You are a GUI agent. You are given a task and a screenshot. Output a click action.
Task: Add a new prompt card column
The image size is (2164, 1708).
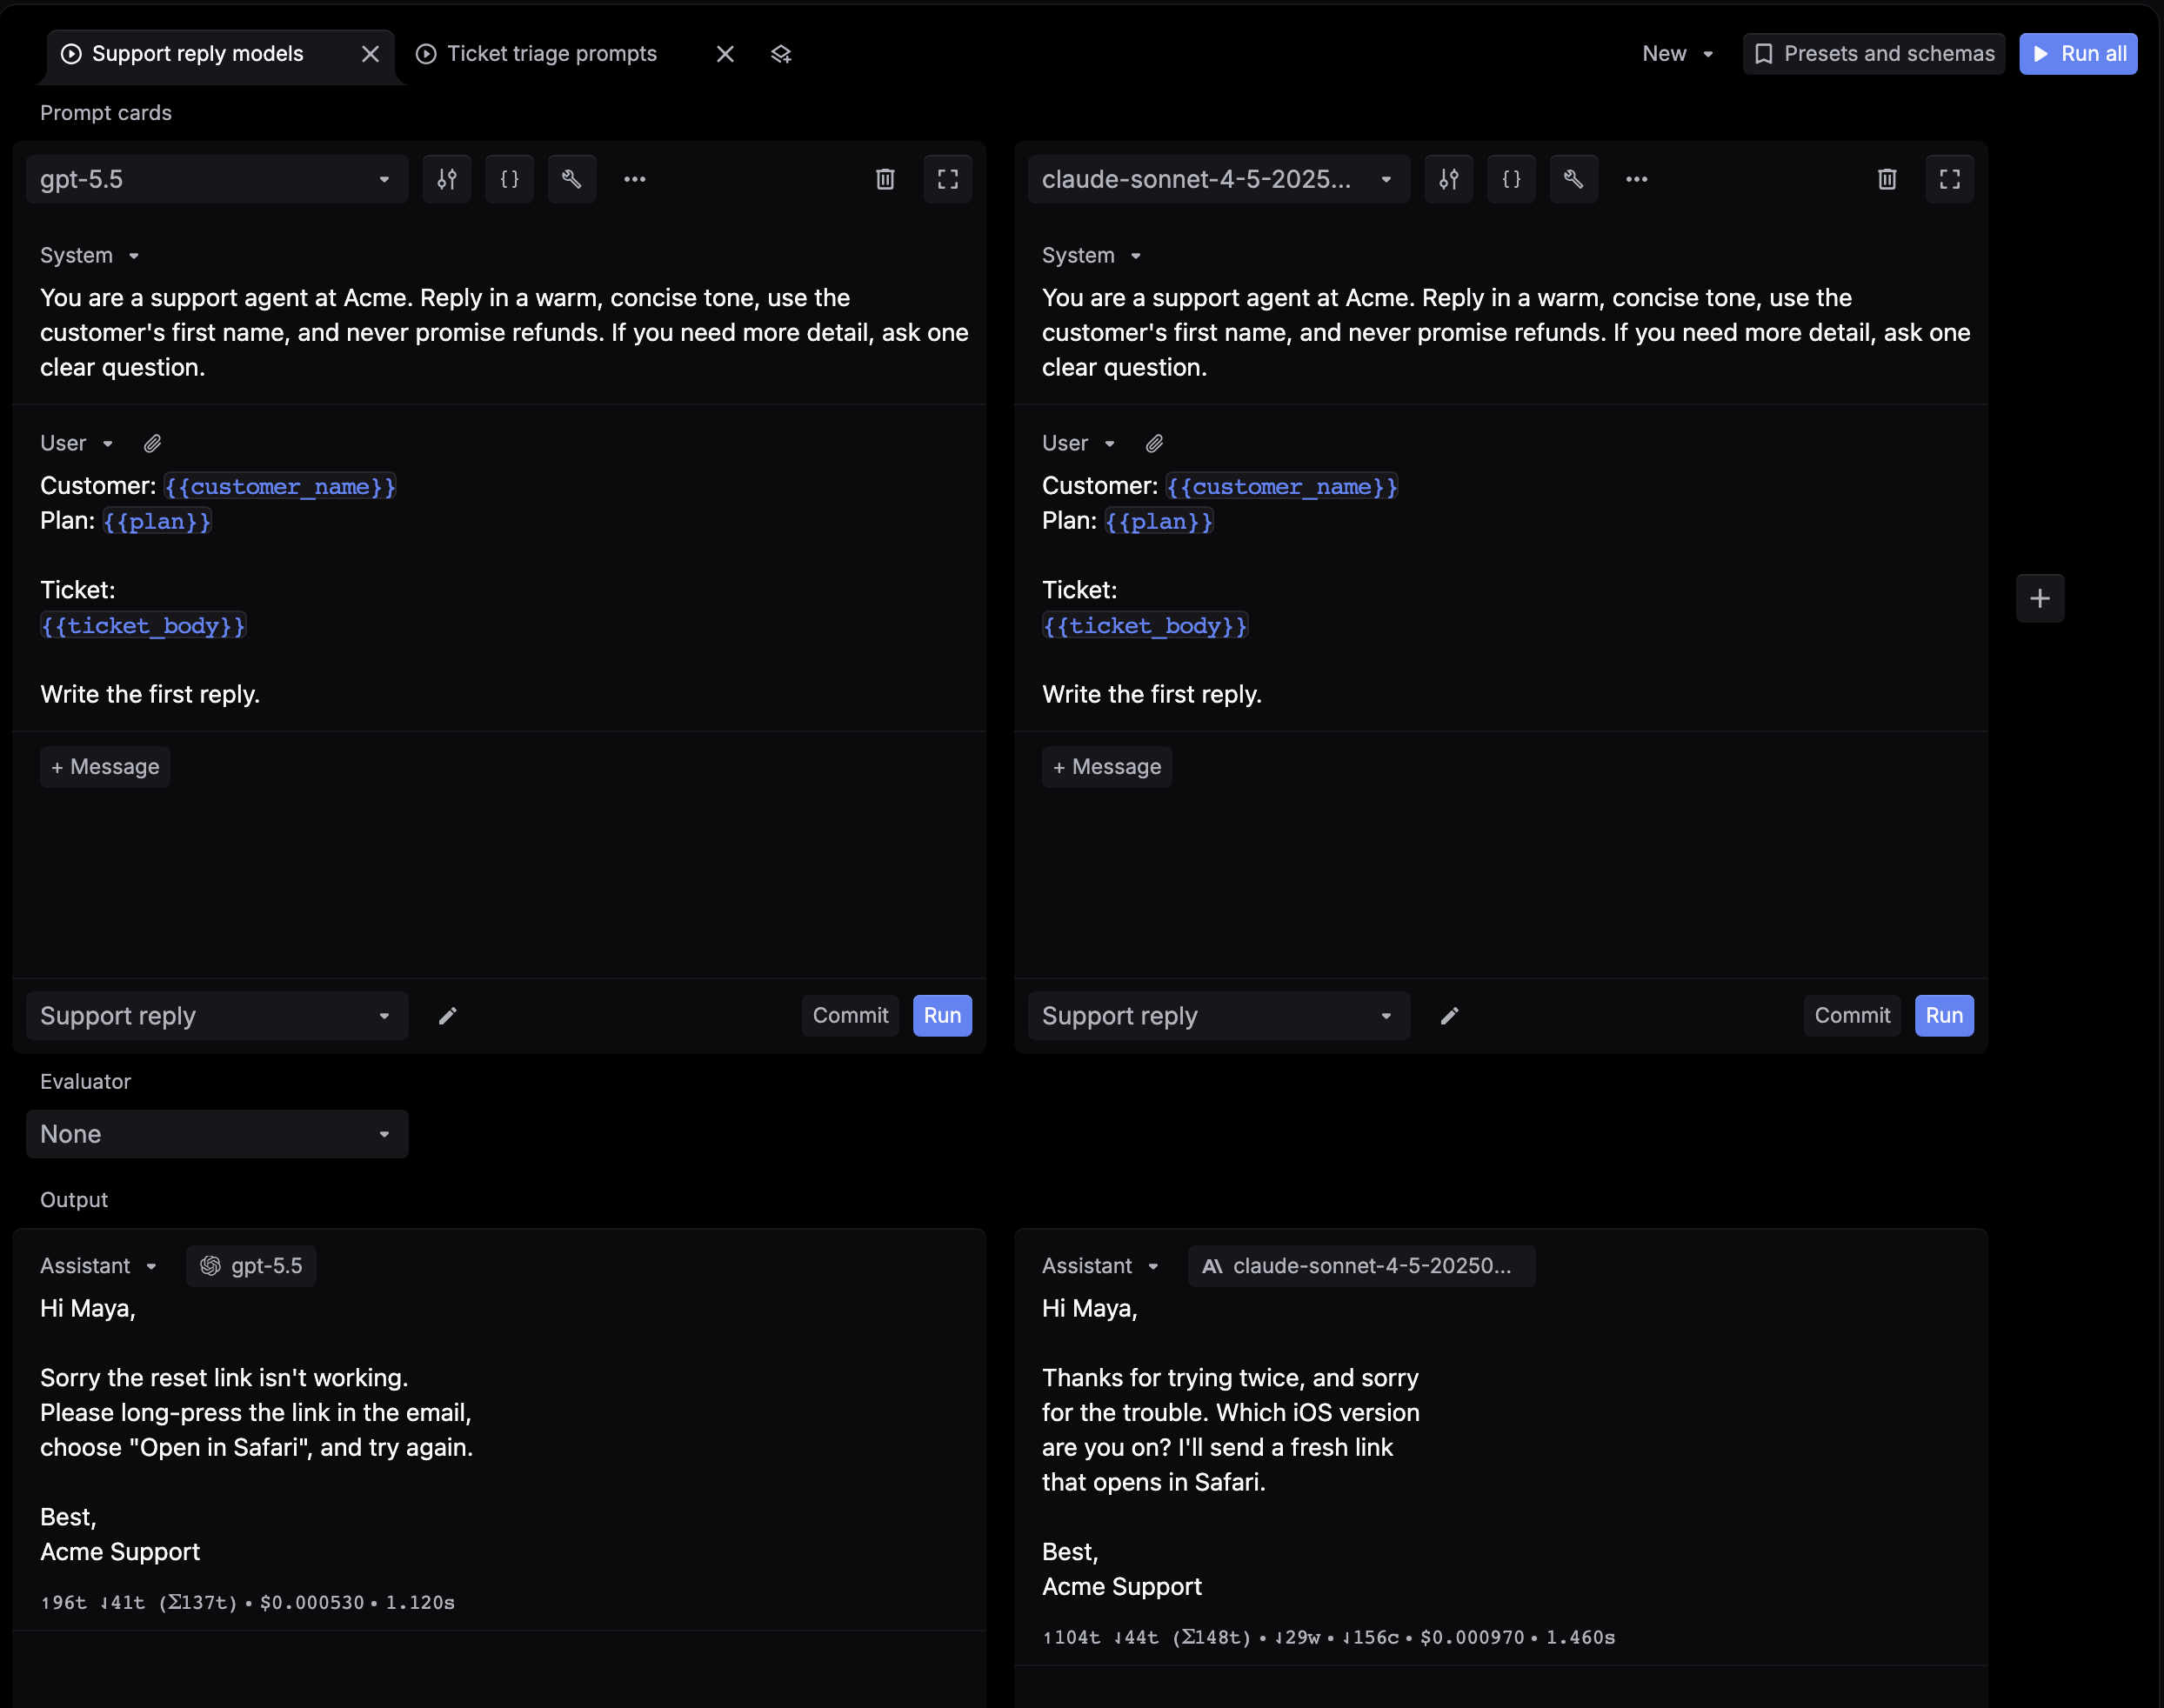[2040, 599]
